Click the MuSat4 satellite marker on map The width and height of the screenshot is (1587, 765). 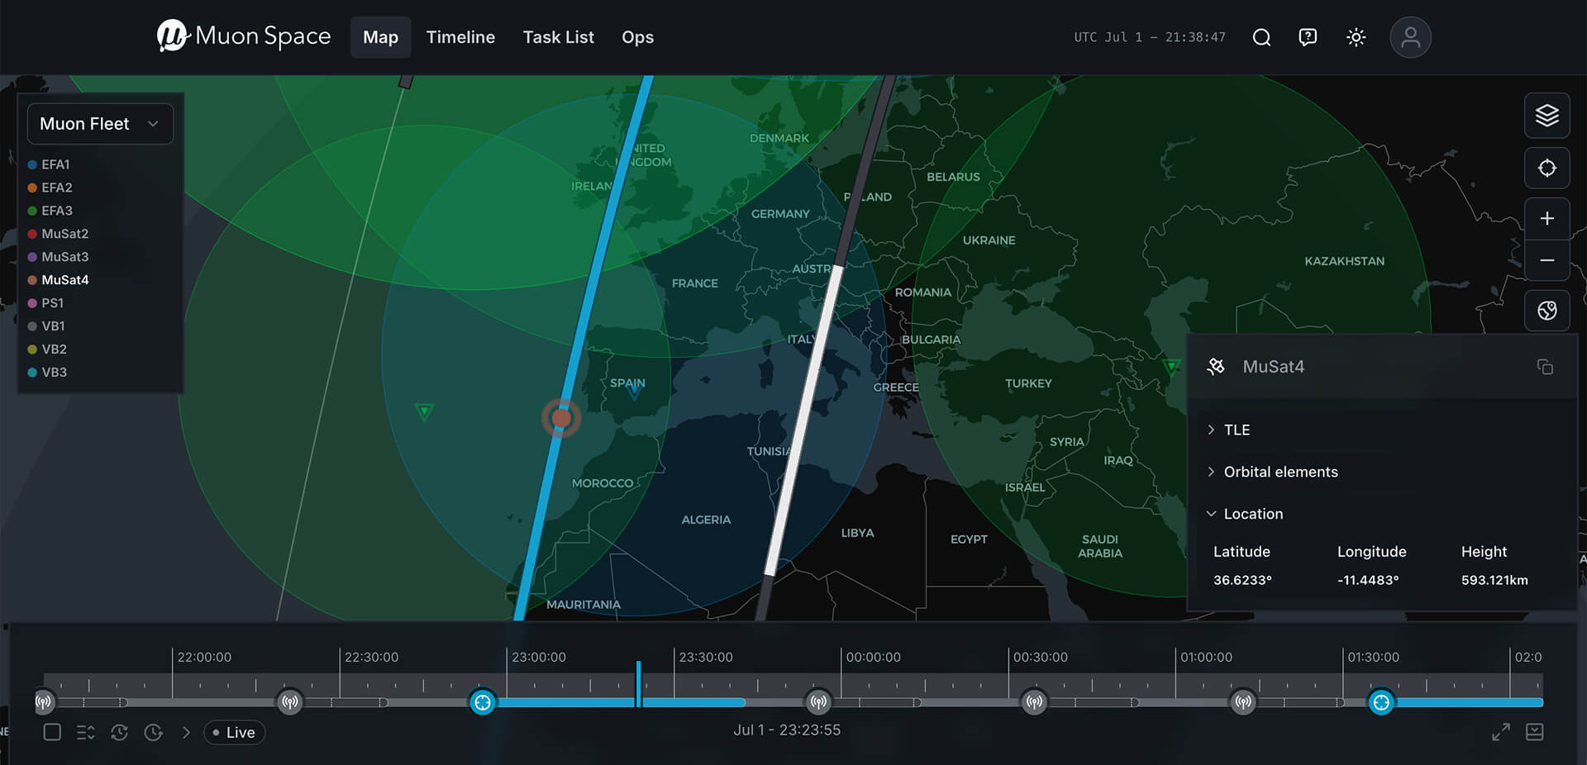(561, 418)
